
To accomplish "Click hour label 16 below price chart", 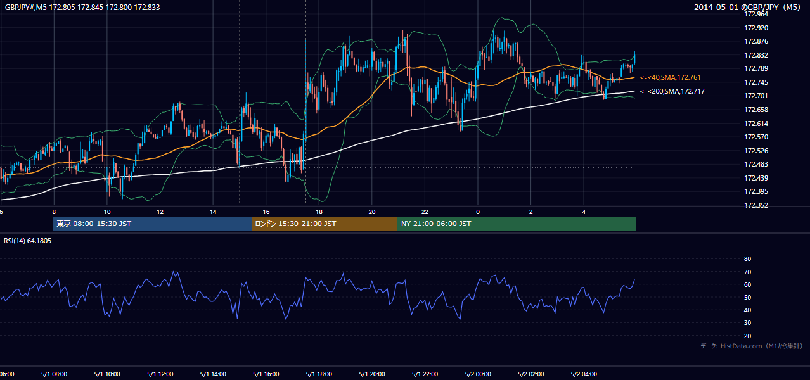I will 266,212.
